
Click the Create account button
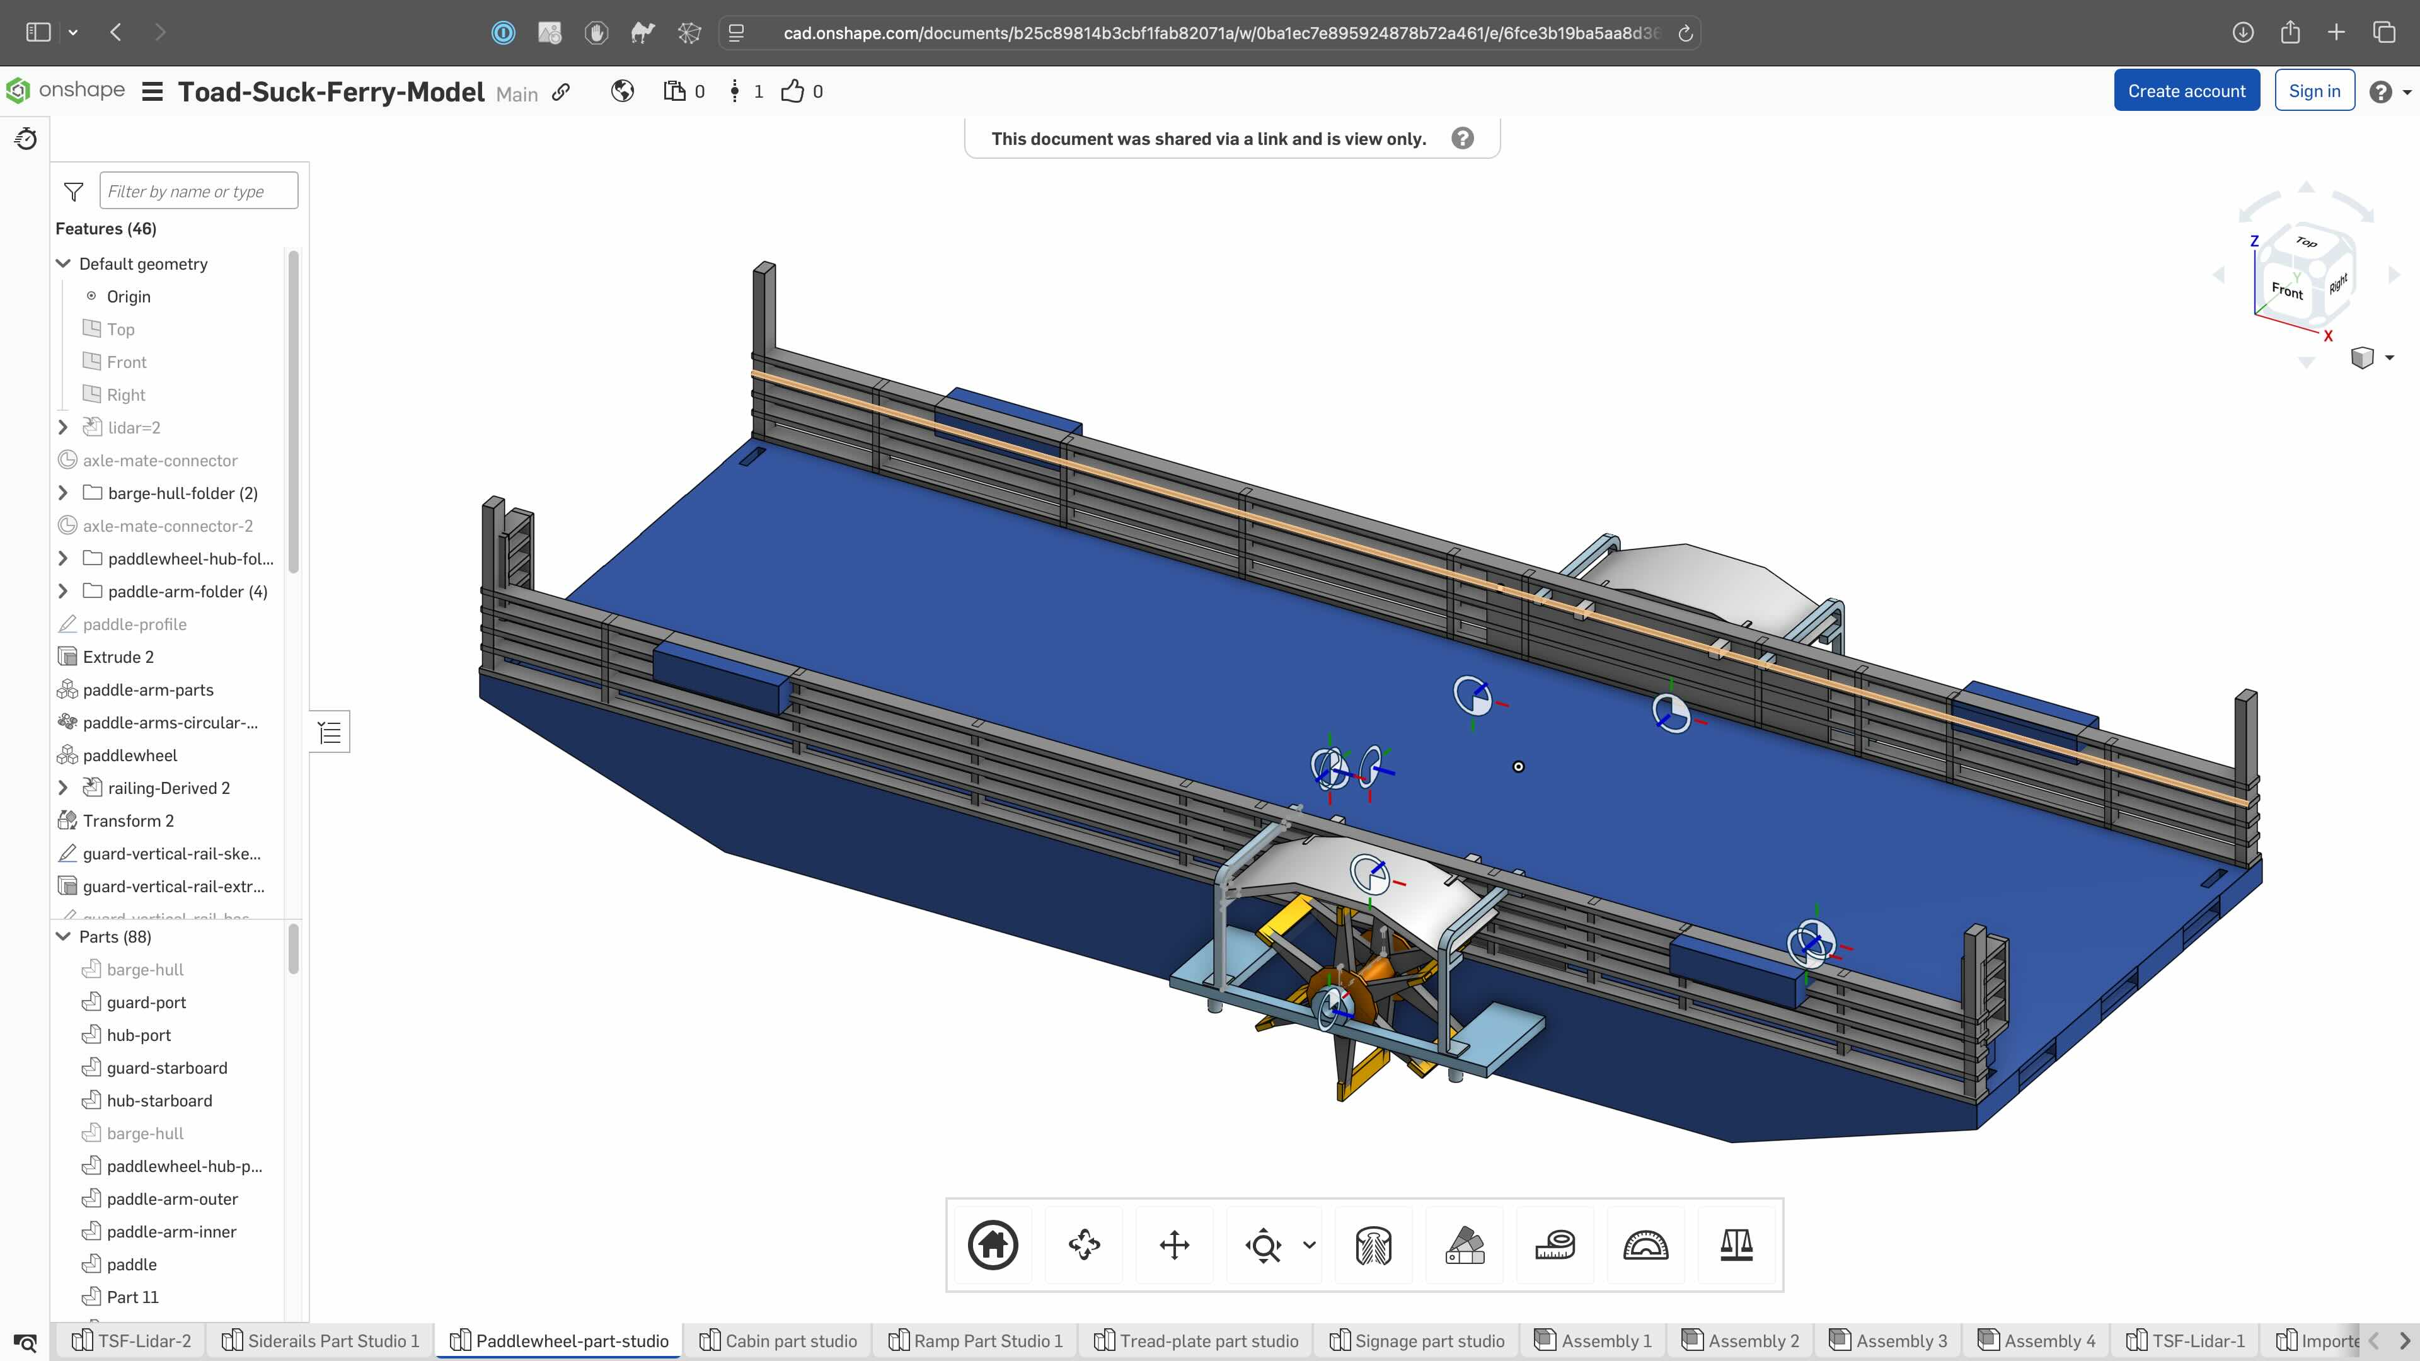point(2186,91)
